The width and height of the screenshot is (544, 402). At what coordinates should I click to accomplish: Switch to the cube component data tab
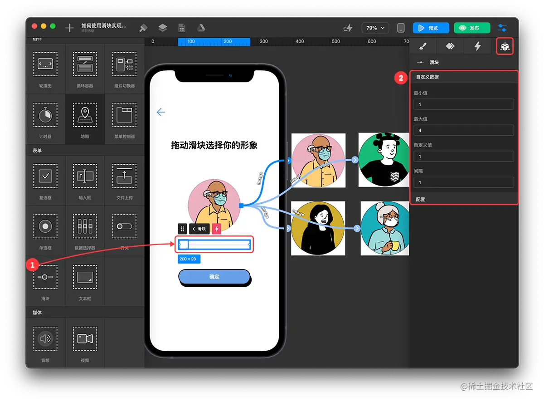point(505,46)
